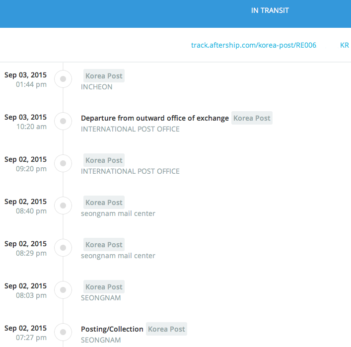
Task: Click the 'Sep 02, 2015' date above 09:20 pm
Action: 25,159
